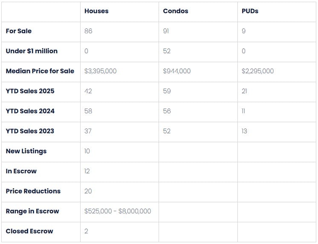Click the New Listings row label
This screenshot has height=244, width=318.
tap(26, 151)
